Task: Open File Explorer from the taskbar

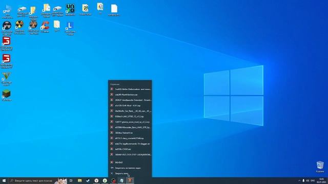Action: pos(79,180)
